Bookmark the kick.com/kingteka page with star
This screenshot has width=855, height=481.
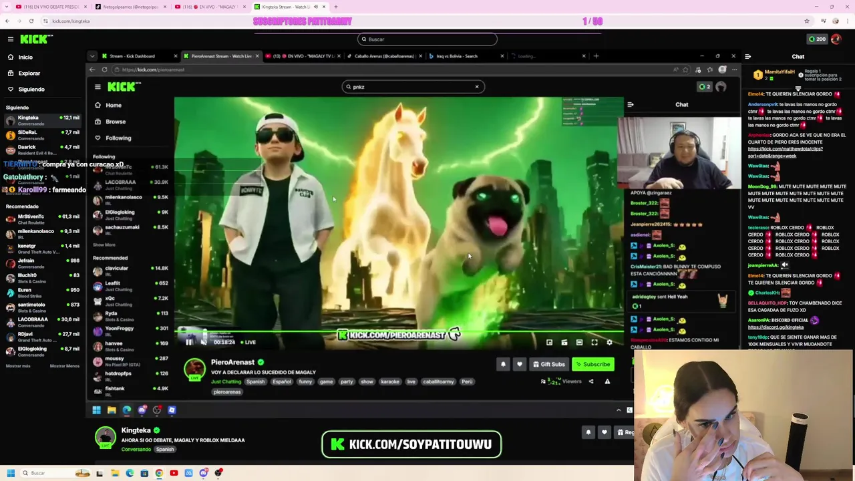click(x=806, y=21)
